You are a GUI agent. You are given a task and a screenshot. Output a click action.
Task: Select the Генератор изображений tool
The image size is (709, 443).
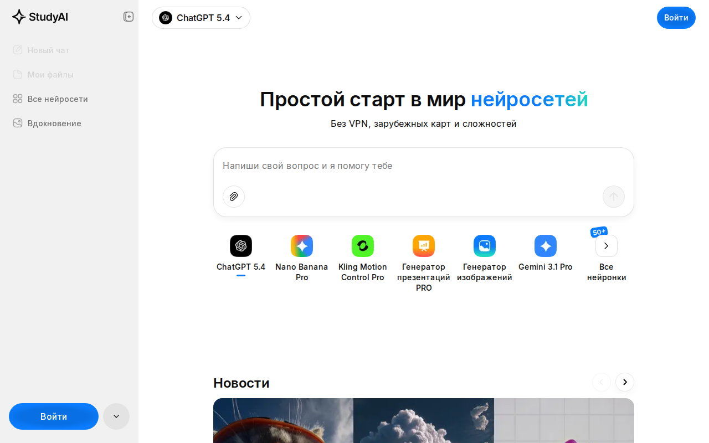click(484, 246)
